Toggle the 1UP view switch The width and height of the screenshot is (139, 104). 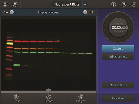[85, 12]
